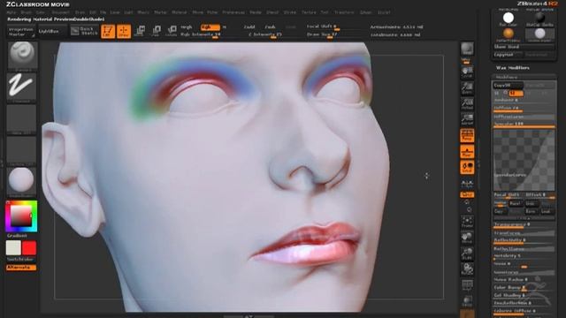
Task: Open the empty alpha slot
Action: [x=21, y=119]
